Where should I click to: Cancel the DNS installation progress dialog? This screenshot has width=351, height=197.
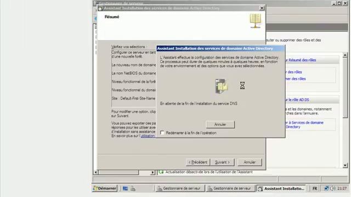point(220,124)
